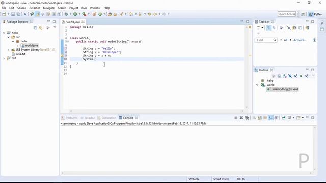
Task: Toggle Show Console on standard out change
Action: point(270,118)
